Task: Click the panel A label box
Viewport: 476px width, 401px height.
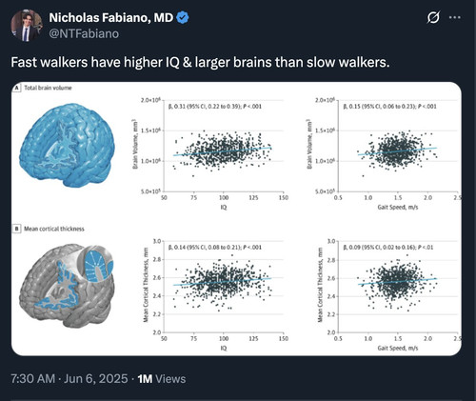Action: (16, 88)
